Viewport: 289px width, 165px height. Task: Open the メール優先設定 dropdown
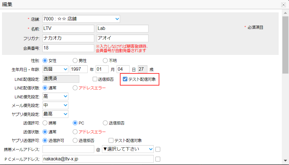55,105
